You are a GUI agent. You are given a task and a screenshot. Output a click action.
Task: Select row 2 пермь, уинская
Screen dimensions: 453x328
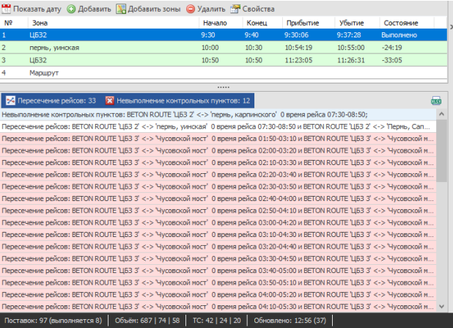56,48
